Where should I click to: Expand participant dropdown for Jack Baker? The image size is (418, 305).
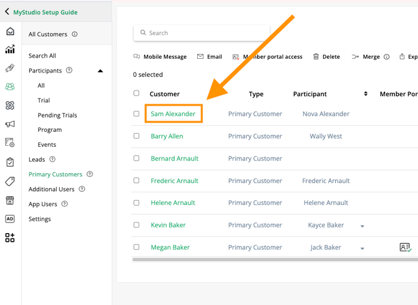[x=362, y=248]
